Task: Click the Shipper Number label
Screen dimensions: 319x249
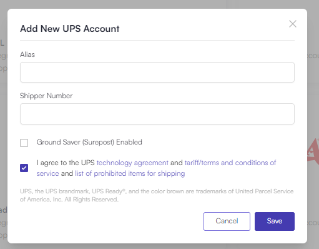Action: 46,96
